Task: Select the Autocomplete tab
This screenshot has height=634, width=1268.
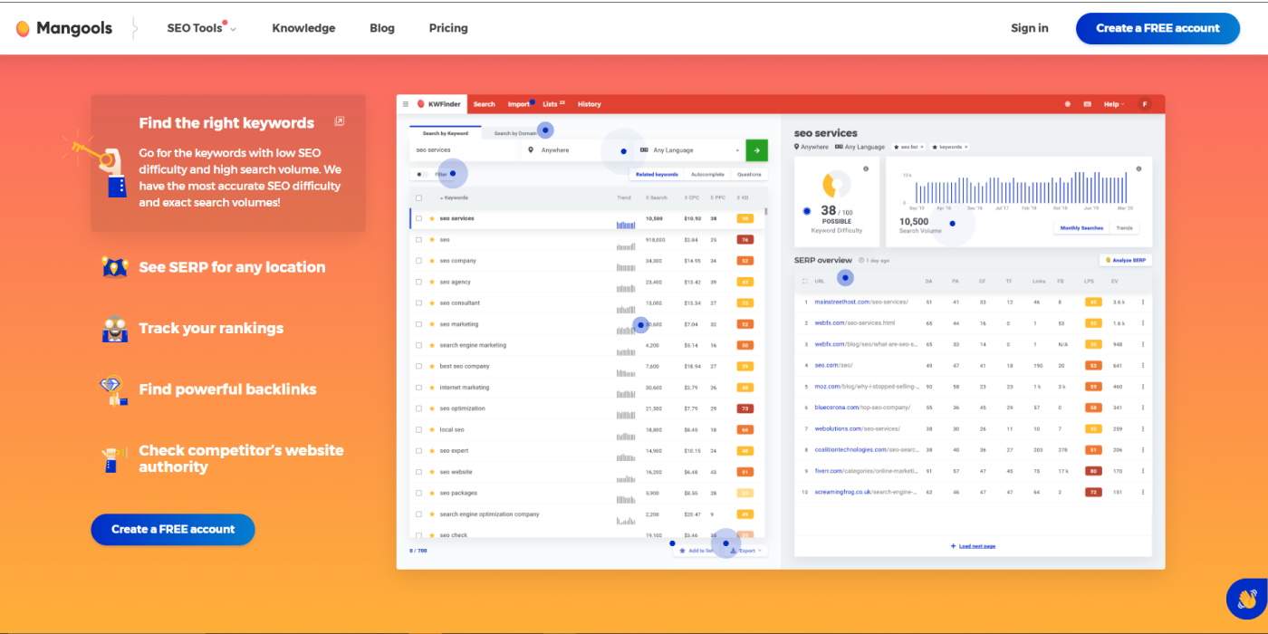Action: click(x=707, y=174)
